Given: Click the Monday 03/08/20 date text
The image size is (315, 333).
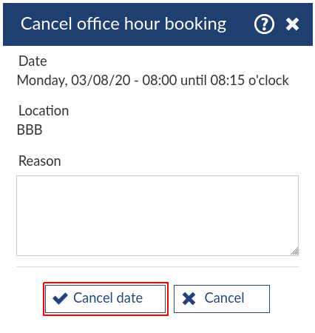Looking at the screenshot, I should point(74,81).
